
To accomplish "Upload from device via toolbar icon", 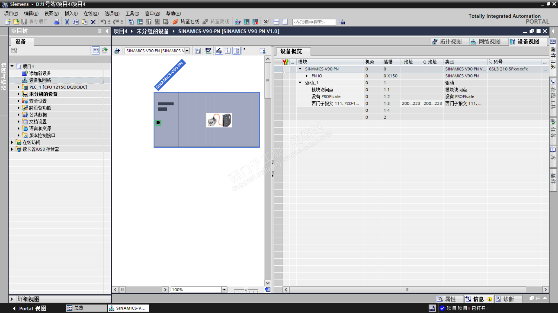I will pyautogui.click(x=149, y=22).
